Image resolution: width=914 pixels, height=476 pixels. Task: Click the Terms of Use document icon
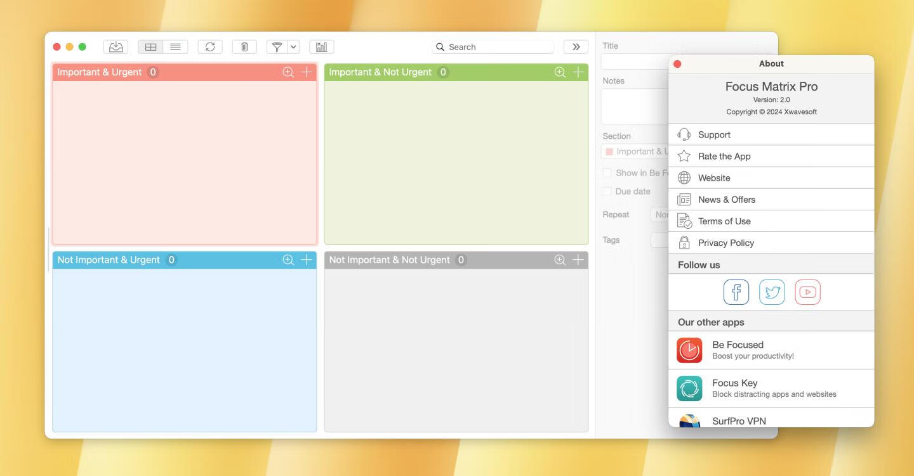pos(684,221)
